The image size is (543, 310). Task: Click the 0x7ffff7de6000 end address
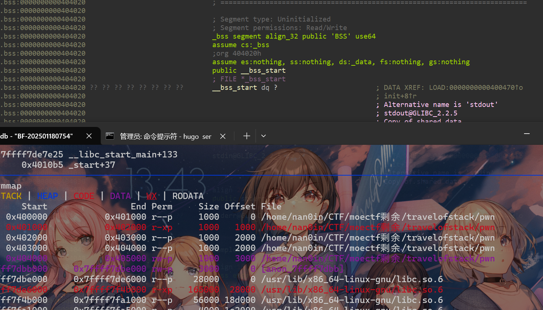tap(110, 279)
